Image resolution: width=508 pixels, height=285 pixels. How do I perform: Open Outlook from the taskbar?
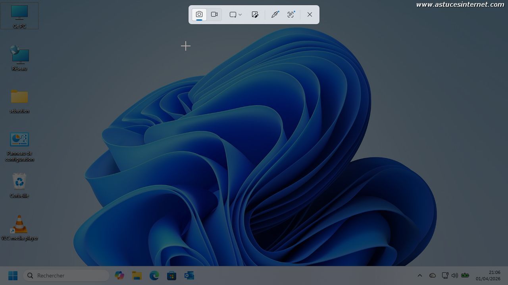pyautogui.click(x=189, y=275)
